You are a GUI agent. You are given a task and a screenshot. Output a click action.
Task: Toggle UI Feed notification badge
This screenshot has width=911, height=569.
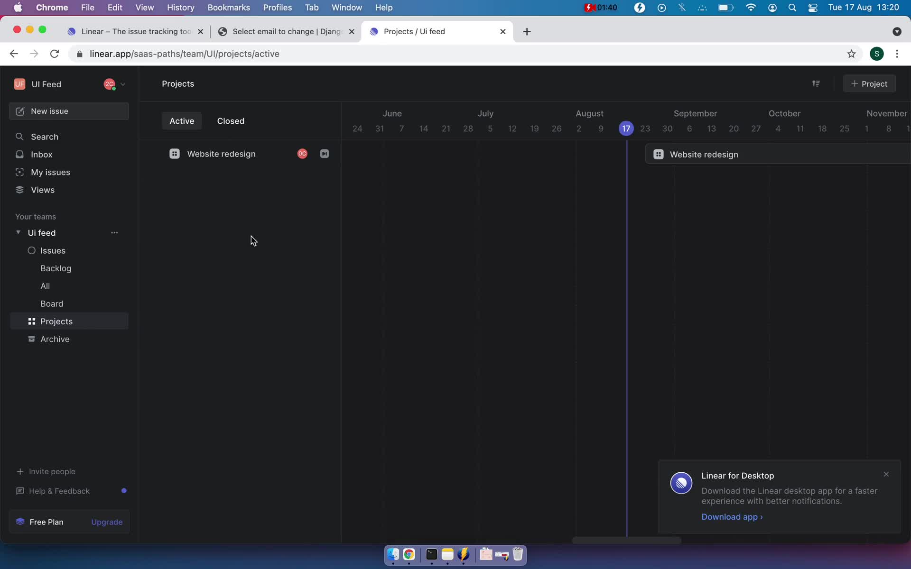[109, 83]
